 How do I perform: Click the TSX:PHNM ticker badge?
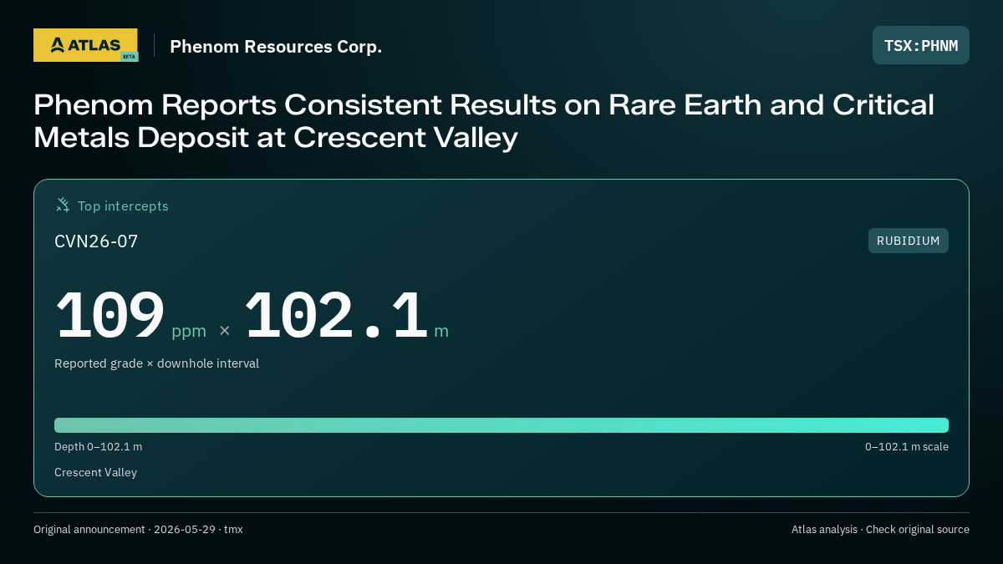click(921, 45)
